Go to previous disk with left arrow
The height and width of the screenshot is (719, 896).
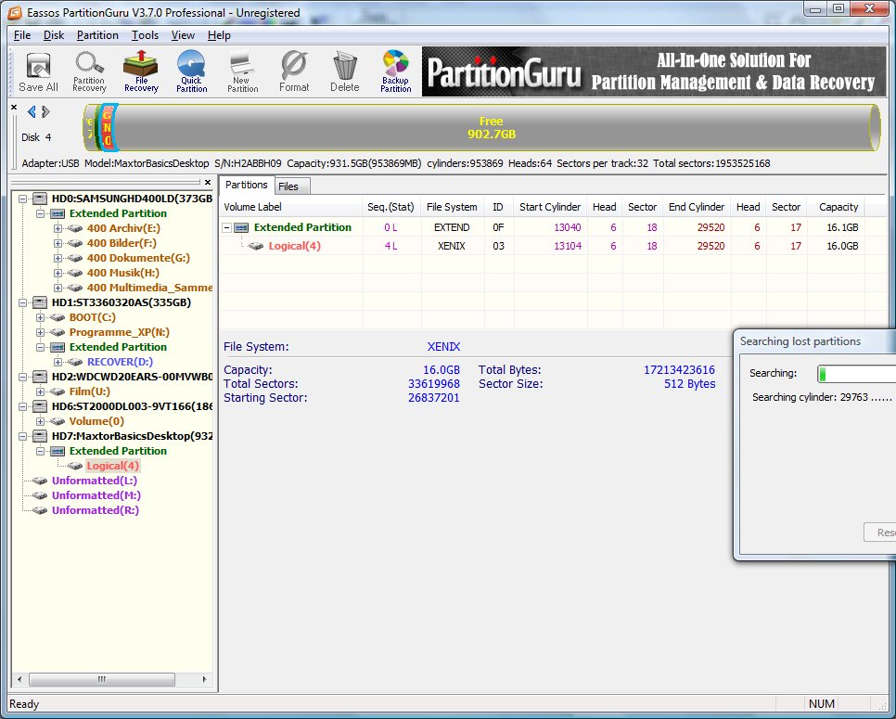[32, 112]
